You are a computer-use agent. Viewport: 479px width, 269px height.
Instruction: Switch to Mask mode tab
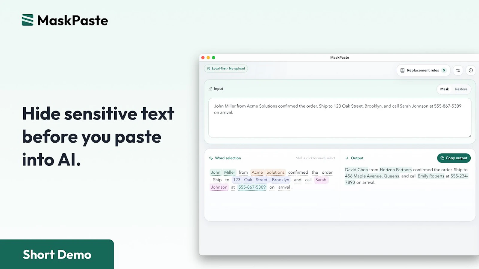[x=444, y=89]
